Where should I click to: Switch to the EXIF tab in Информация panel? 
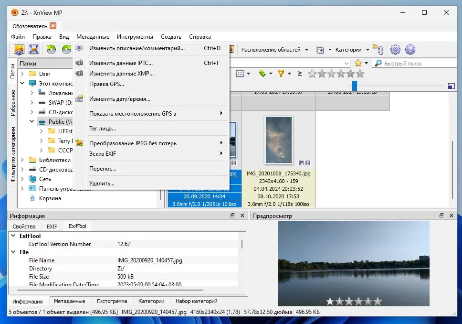52,226
